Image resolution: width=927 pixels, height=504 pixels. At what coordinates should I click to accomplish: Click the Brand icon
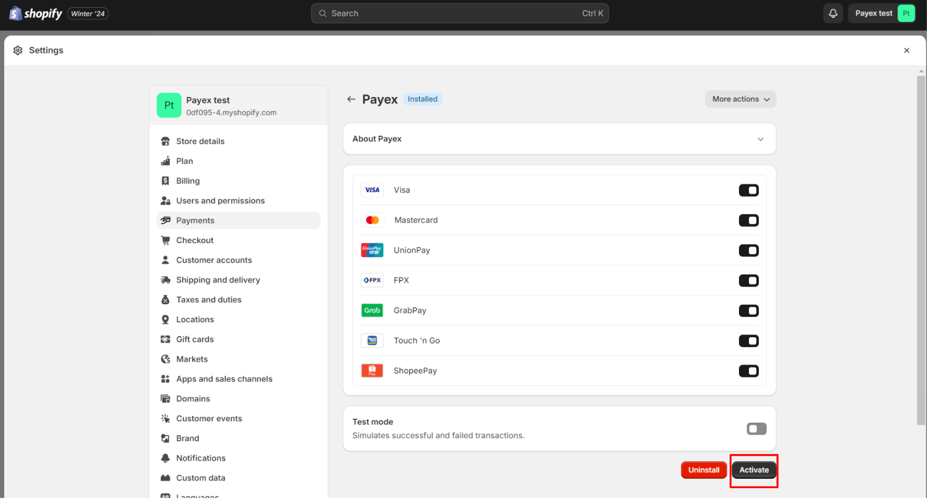coord(165,438)
